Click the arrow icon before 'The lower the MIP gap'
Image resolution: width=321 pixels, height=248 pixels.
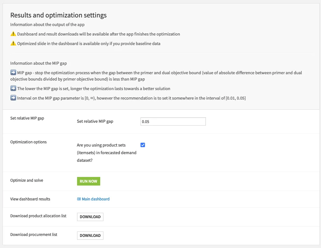(13, 88)
